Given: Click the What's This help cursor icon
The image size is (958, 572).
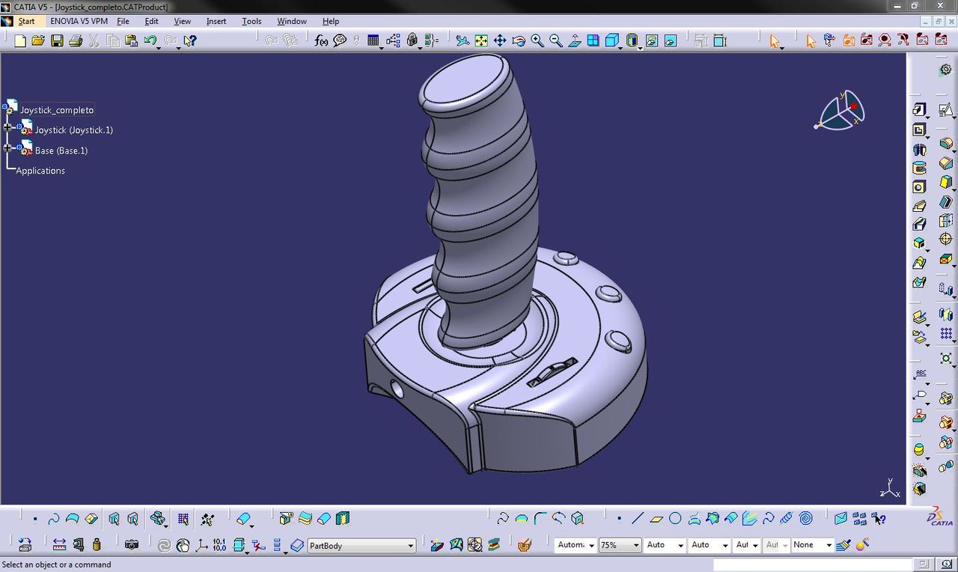Looking at the screenshot, I should [x=189, y=40].
